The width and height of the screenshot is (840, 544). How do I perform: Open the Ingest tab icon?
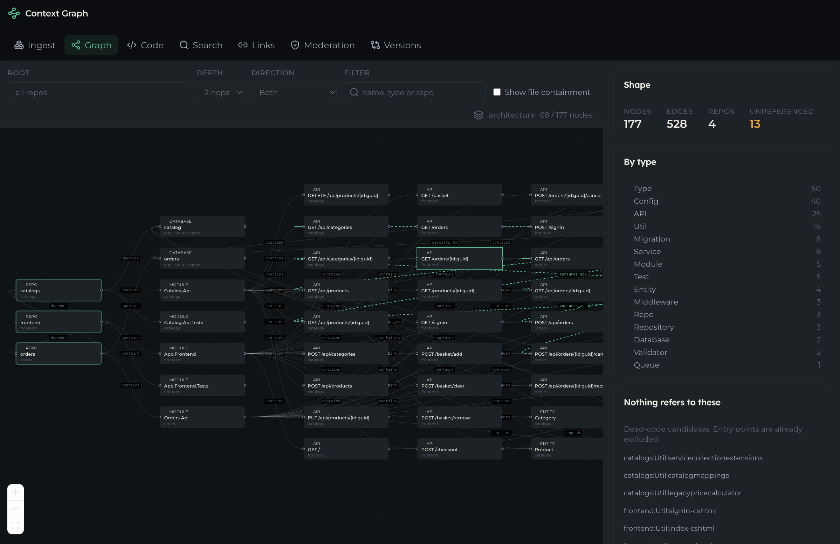[19, 45]
